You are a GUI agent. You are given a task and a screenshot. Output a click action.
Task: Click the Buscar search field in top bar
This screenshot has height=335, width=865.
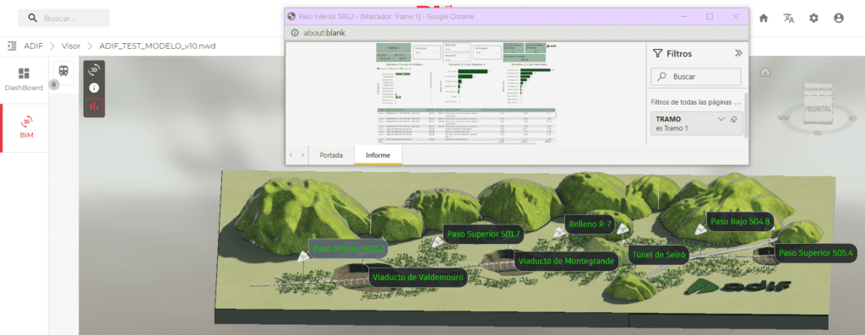(63, 19)
